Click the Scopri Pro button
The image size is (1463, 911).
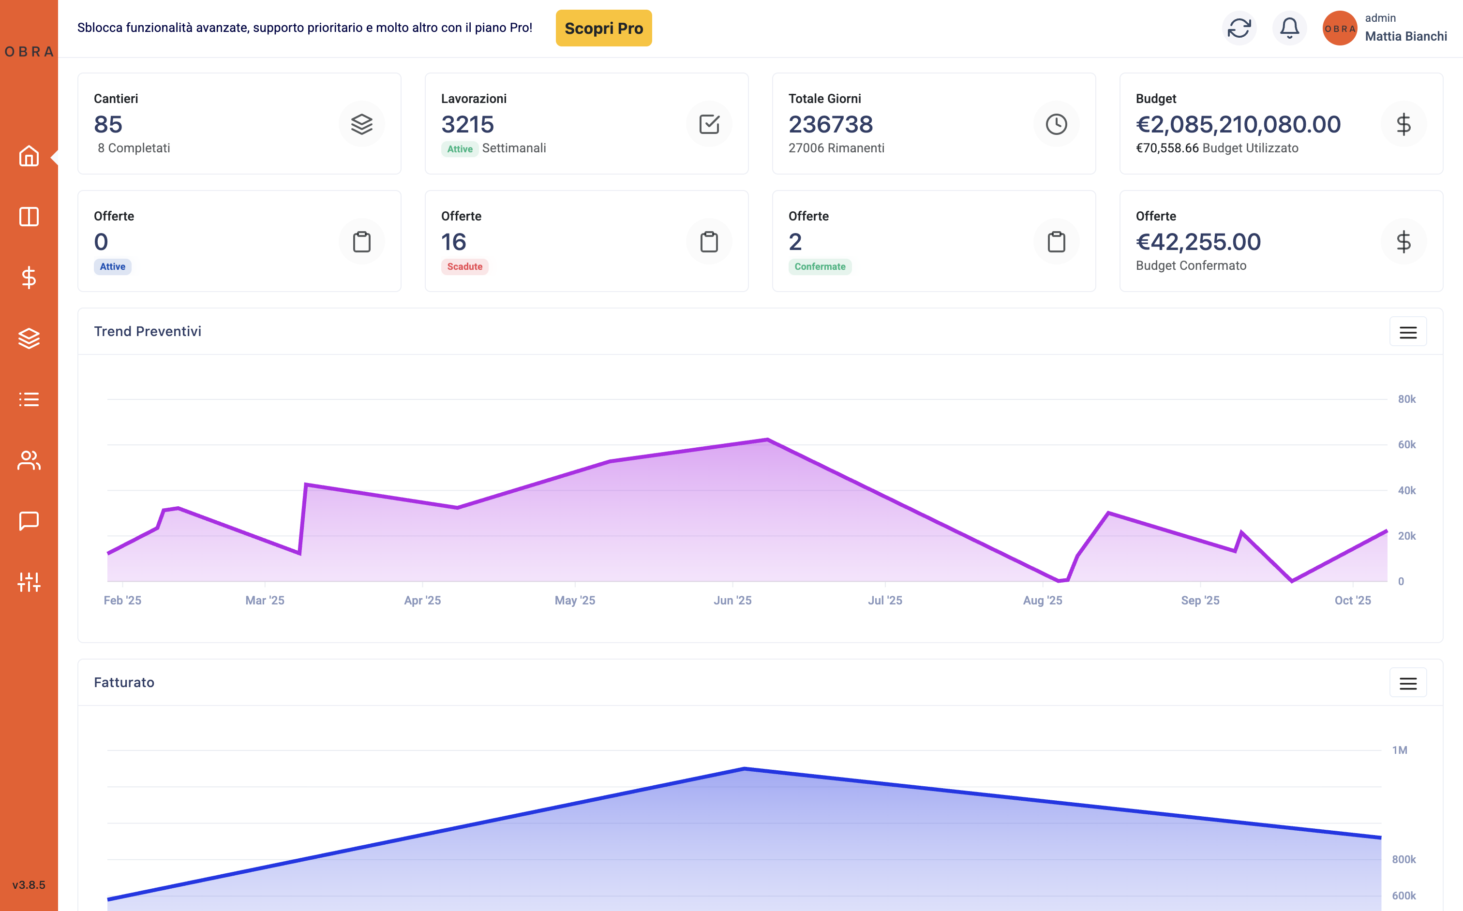(x=603, y=29)
